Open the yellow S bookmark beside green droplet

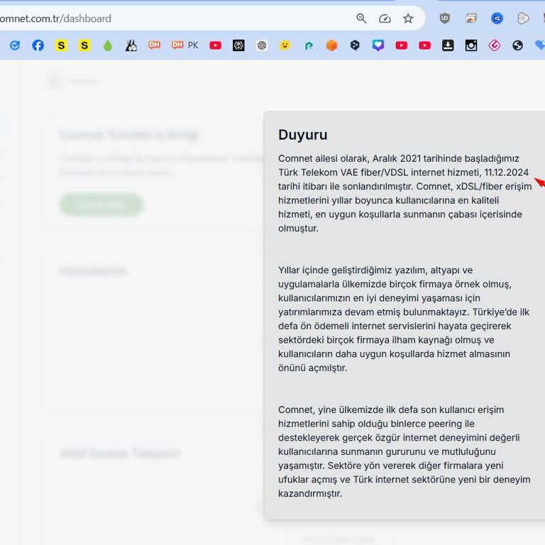(x=84, y=45)
